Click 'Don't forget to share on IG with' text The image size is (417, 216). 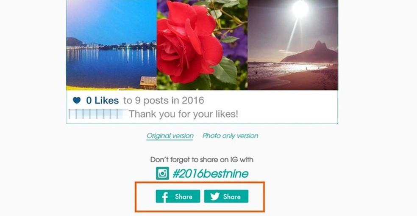pyautogui.click(x=202, y=160)
